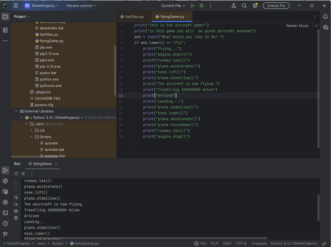Viewport: 331px width, 247px height.
Task: Open the Current File run configuration dropdown
Action: (173, 6)
